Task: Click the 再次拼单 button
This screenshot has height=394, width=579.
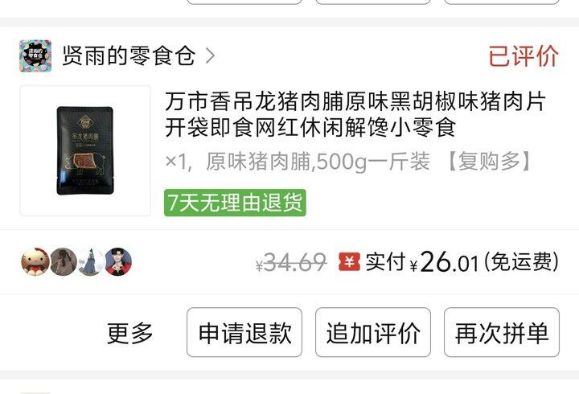Action: coord(502,332)
